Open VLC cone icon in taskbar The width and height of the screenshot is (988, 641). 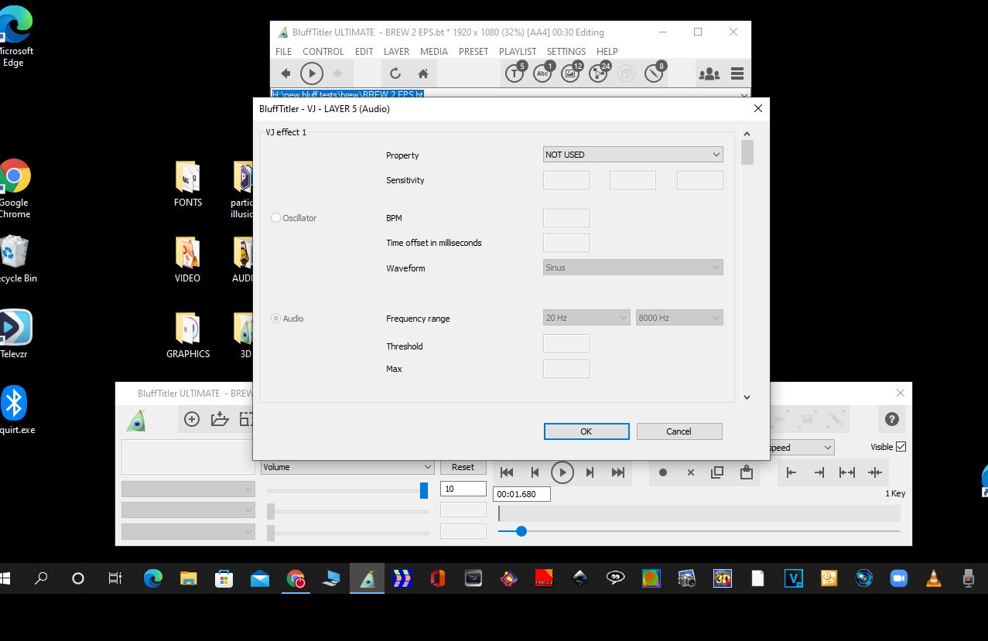tap(934, 578)
